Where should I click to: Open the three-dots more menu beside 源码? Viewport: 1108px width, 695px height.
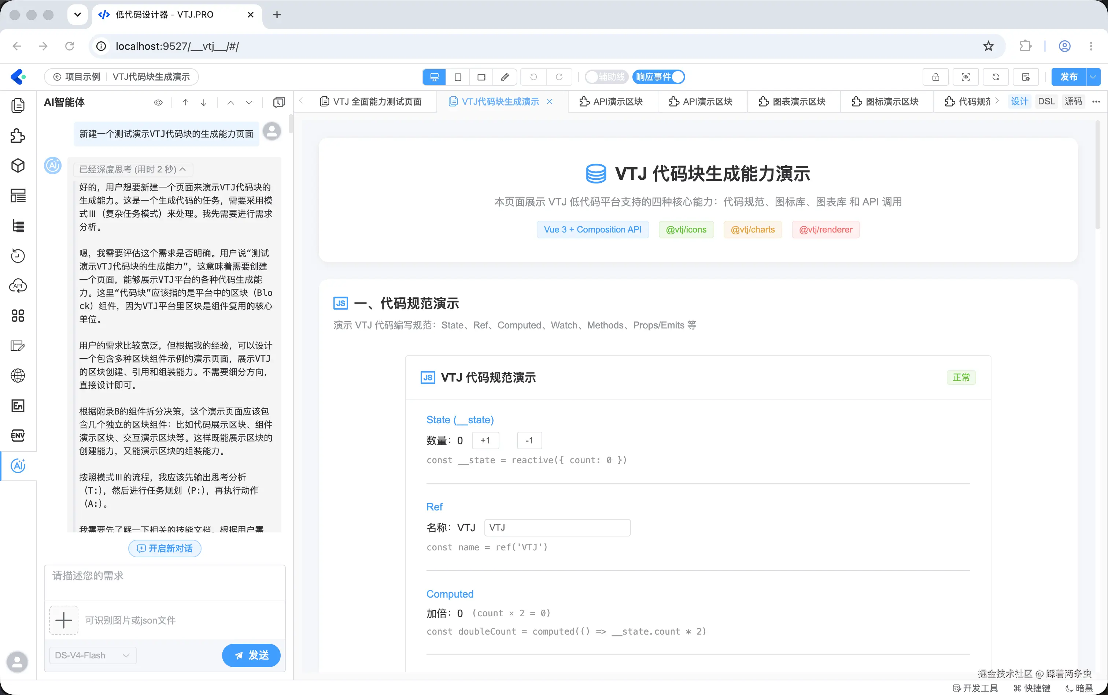tap(1096, 101)
